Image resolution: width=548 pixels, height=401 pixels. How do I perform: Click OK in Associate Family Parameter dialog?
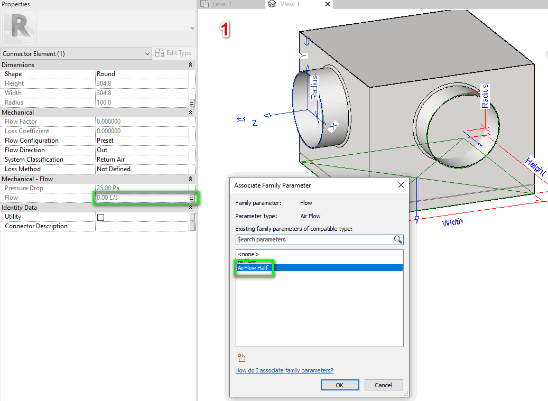[x=340, y=385]
